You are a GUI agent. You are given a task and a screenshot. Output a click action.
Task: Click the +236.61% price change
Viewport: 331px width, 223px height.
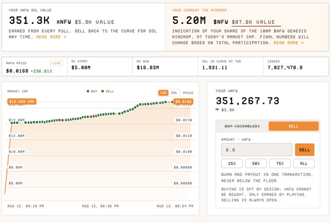pos(41,71)
